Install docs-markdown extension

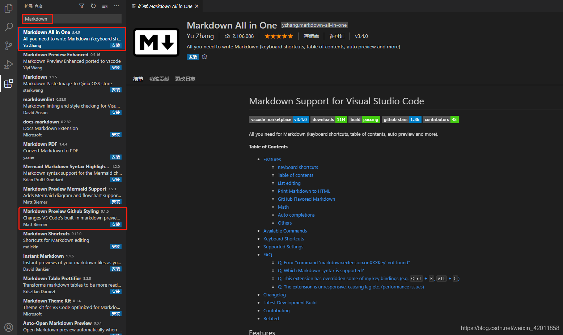(x=116, y=135)
